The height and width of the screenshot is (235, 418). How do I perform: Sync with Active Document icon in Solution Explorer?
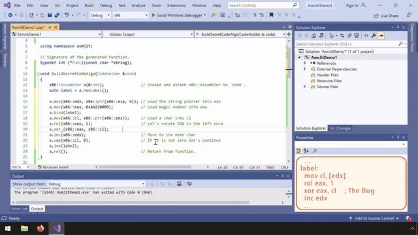coord(342,36)
